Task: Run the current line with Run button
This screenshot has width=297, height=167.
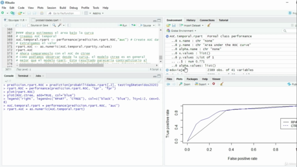Action: (123, 26)
